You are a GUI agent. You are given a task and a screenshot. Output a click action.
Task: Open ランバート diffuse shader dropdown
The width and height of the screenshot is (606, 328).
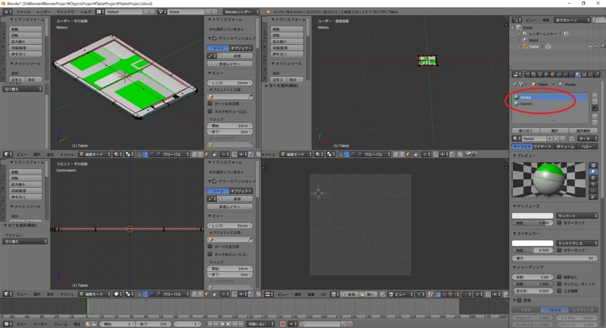click(578, 216)
